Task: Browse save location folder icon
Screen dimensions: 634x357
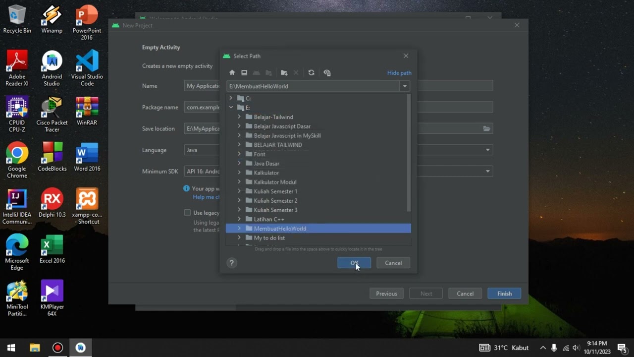Action: coord(486,128)
